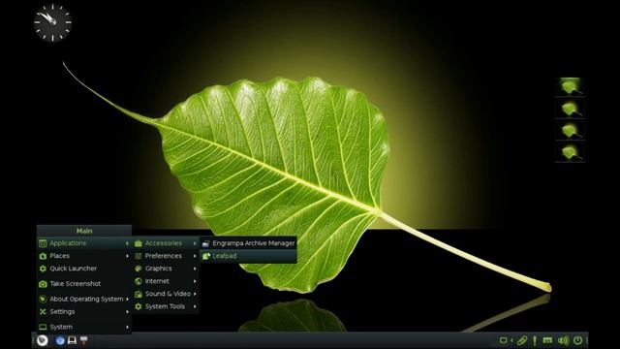Open the Preferences category
Viewport: 620px width, 349px height.
coord(166,256)
